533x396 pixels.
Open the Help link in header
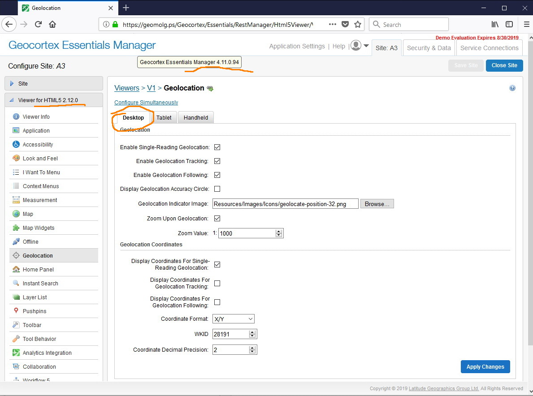pos(338,46)
